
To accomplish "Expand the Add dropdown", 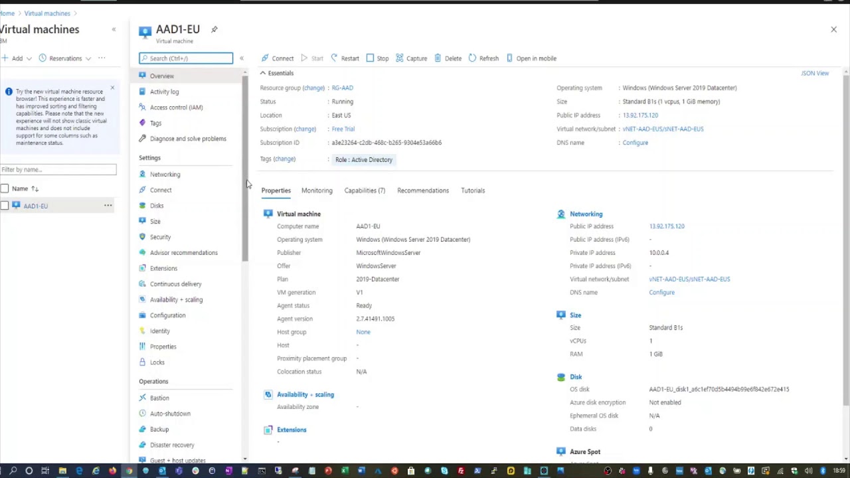I will pyautogui.click(x=29, y=58).
